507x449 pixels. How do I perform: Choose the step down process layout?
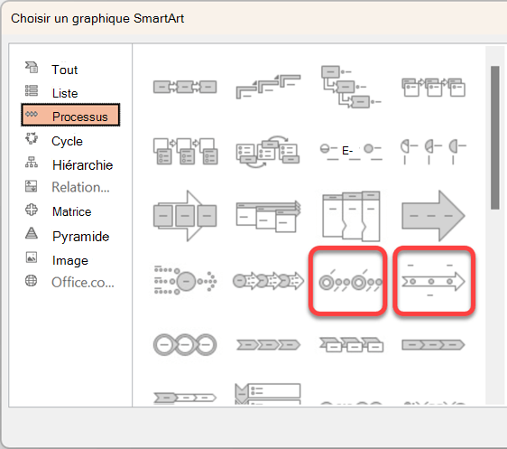351,87
